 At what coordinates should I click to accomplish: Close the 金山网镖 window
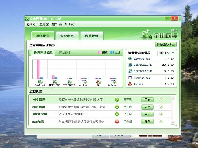175,18
